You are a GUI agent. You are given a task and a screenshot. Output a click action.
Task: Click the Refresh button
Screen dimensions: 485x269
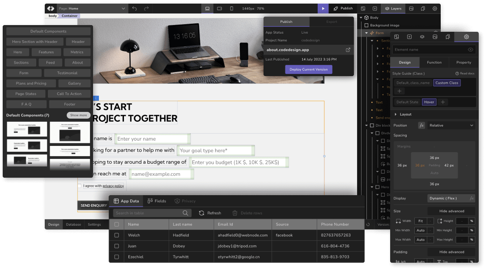point(210,213)
